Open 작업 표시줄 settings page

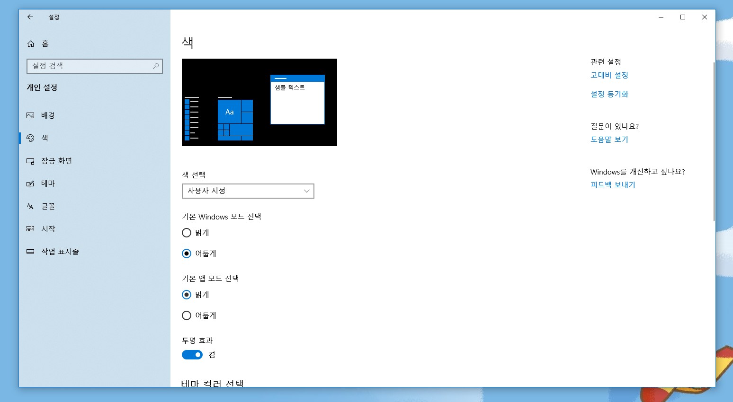(x=95, y=252)
